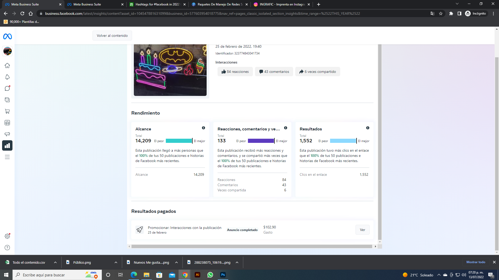Viewport: 499px width, 280px height.
Task: Click the 43 comentarios chip
Action: (x=274, y=72)
